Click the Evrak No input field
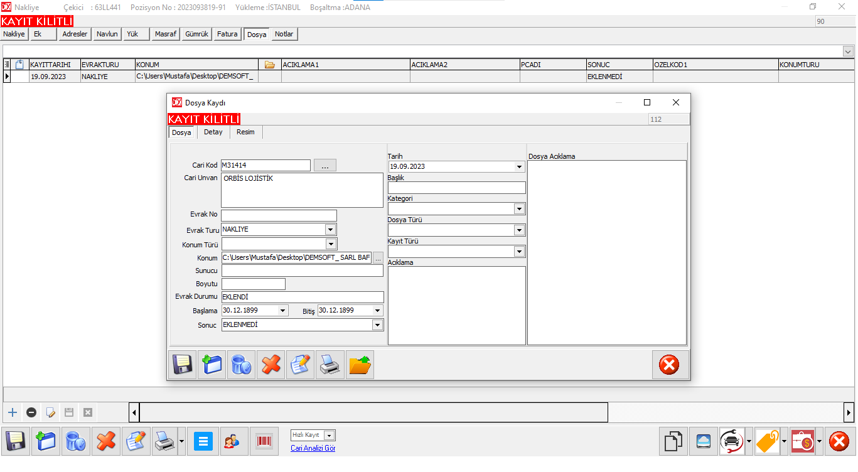The image size is (858, 472). (279, 215)
